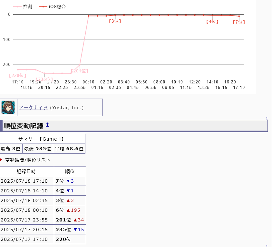Select the 2025/07/17 20:15 date cell

pos(27,230)
